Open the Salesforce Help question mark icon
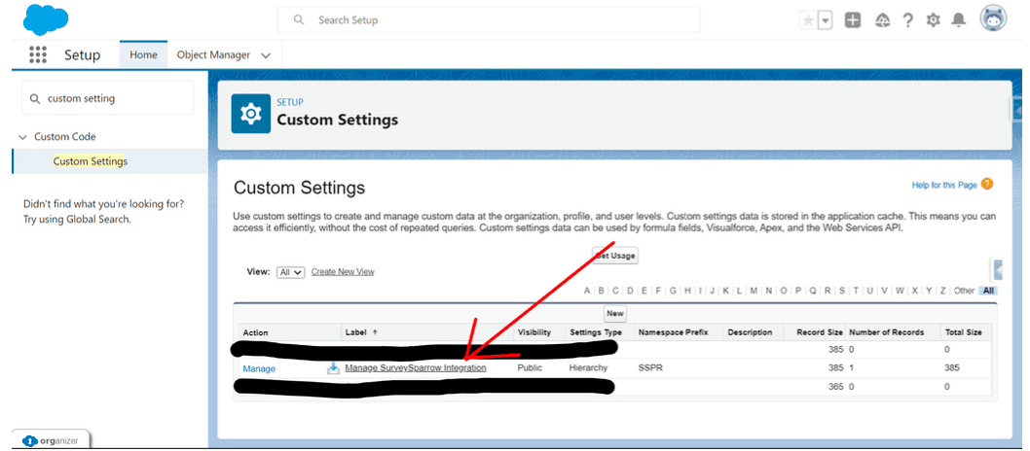 coord(907,20)
